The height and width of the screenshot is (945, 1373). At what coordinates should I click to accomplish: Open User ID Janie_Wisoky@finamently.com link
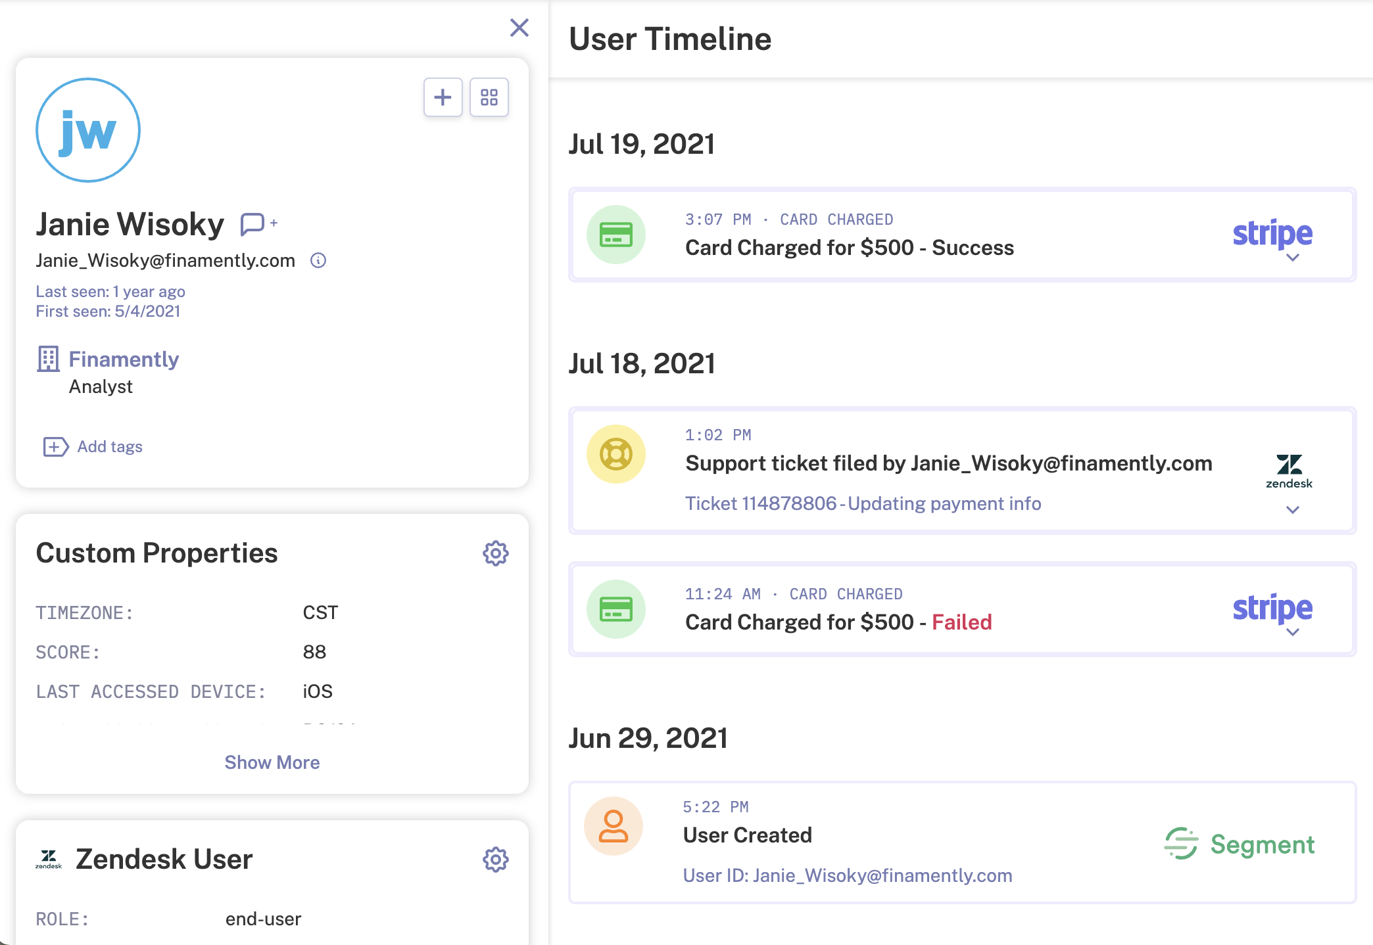848,875
